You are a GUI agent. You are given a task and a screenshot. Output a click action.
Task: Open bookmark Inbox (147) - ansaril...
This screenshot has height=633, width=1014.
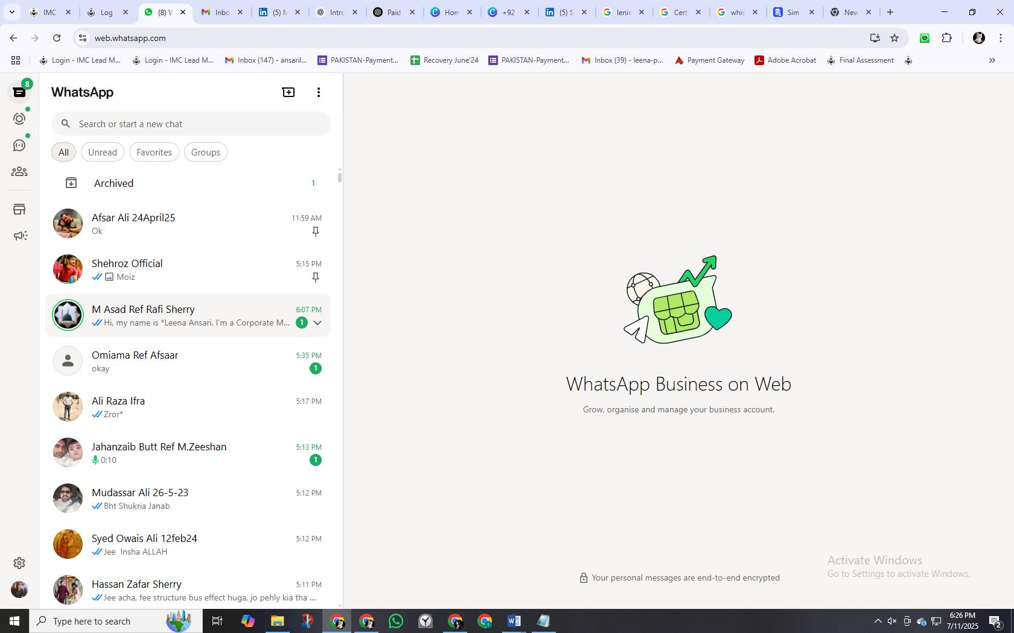[x=266, y=60]
